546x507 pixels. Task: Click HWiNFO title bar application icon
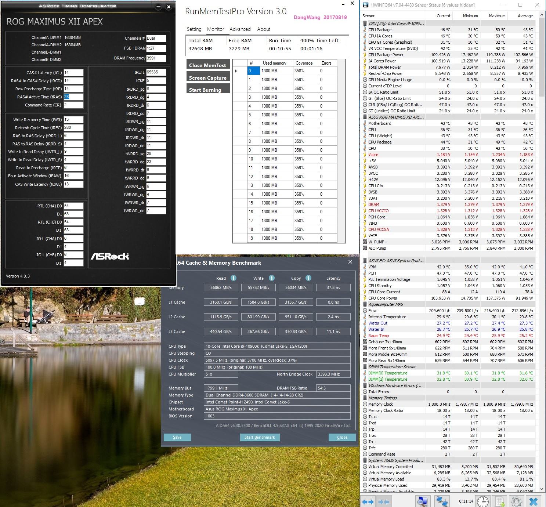(365, 5)
